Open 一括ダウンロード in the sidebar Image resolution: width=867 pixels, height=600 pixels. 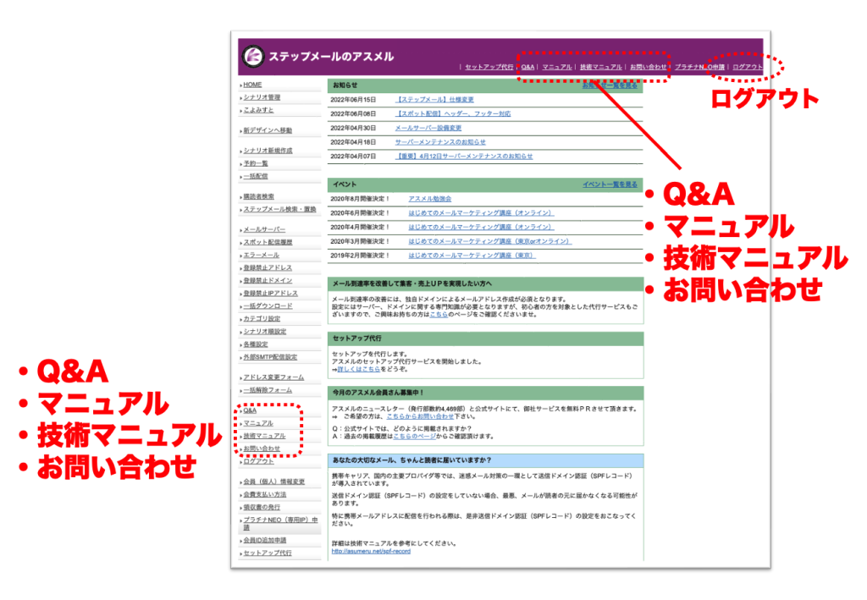(268, 306)
